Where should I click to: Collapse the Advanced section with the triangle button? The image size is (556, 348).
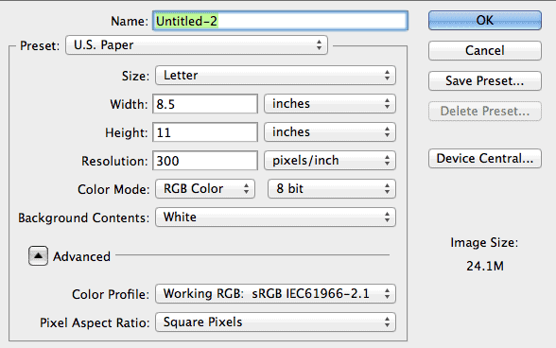[x=38, y=255]
